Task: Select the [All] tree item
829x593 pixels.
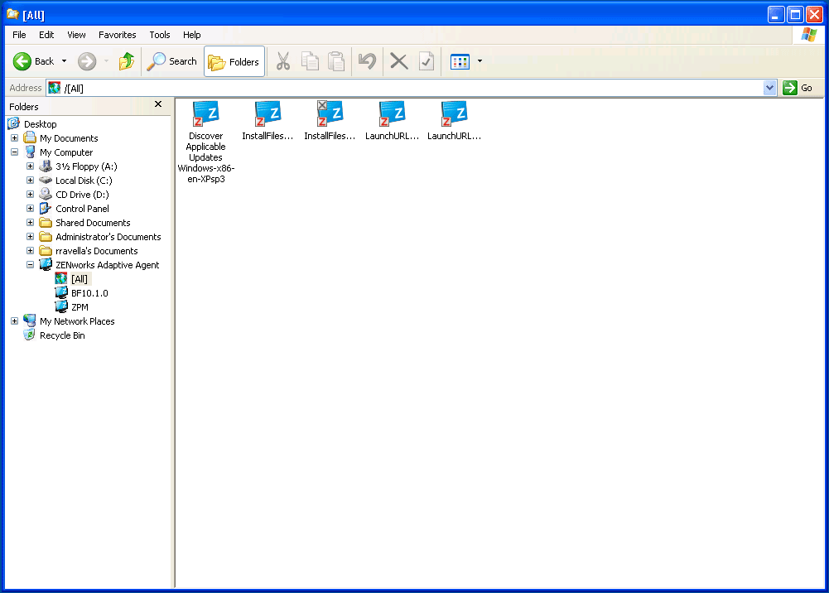Action: [x=80, y=279]
